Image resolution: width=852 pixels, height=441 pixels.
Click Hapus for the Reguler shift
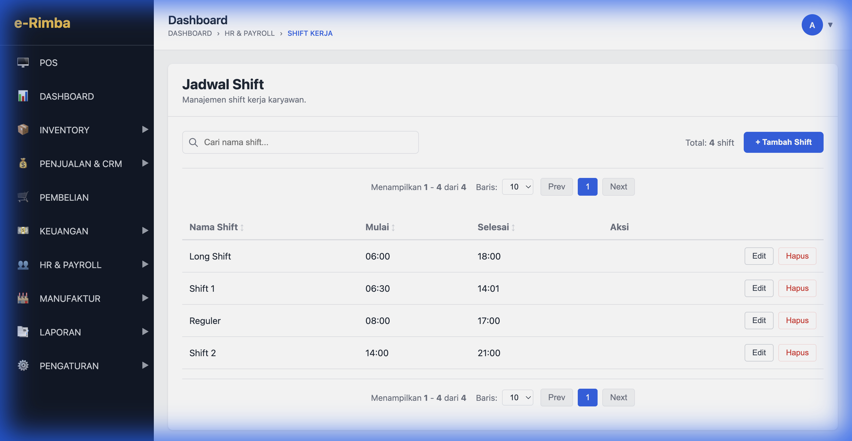[797, 320]
